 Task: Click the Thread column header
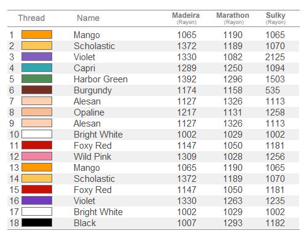[x=31, y=18]
